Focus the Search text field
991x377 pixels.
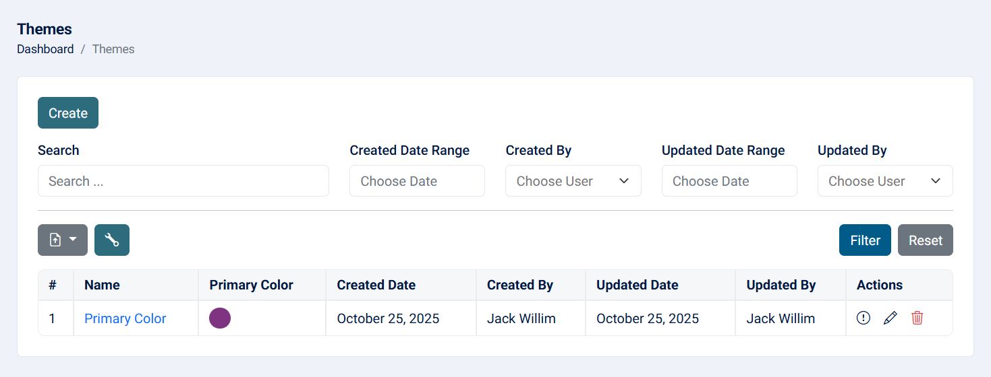(x=183, y=181)
